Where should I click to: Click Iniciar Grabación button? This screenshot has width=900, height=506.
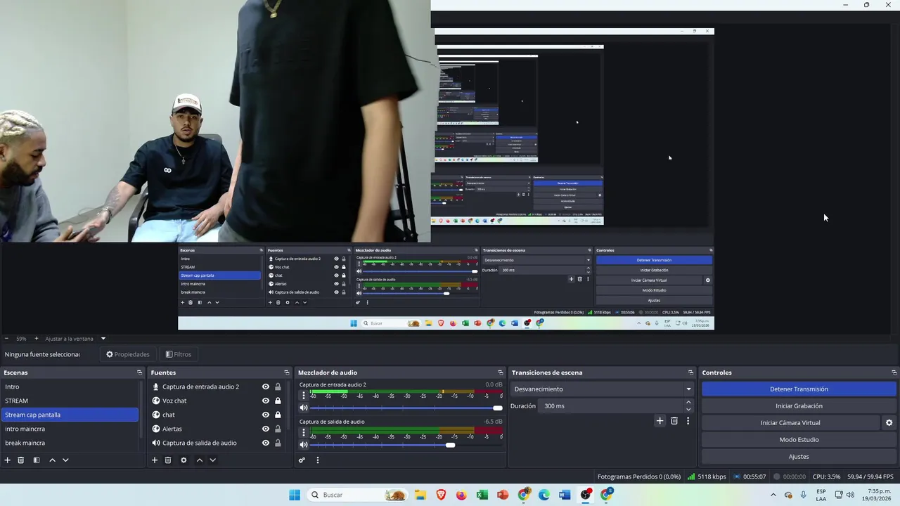799,406
